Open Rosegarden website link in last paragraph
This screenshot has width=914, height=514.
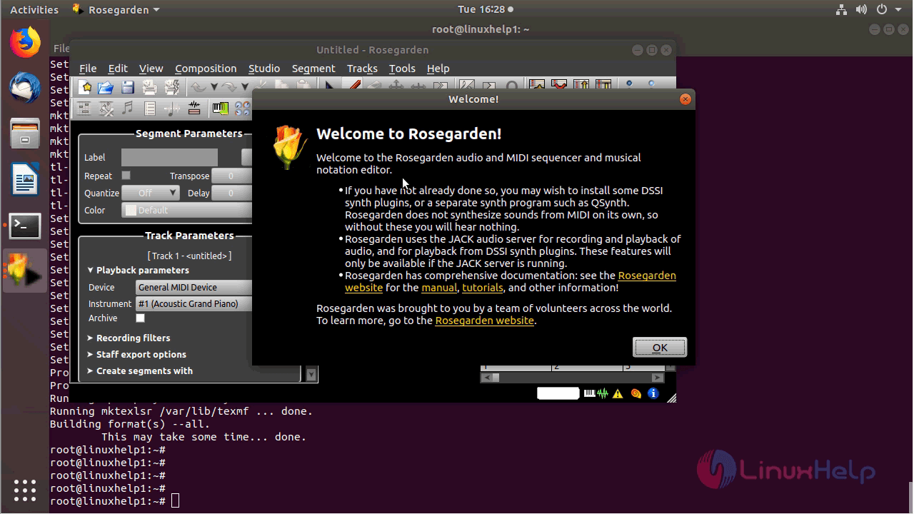pyautogui.click(x=485, y=321)
